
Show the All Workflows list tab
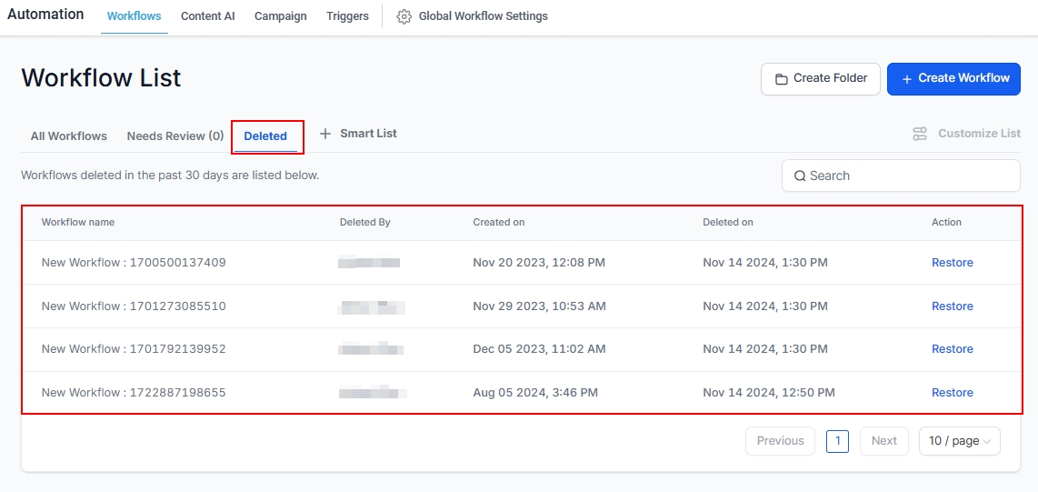pos(69,136)
